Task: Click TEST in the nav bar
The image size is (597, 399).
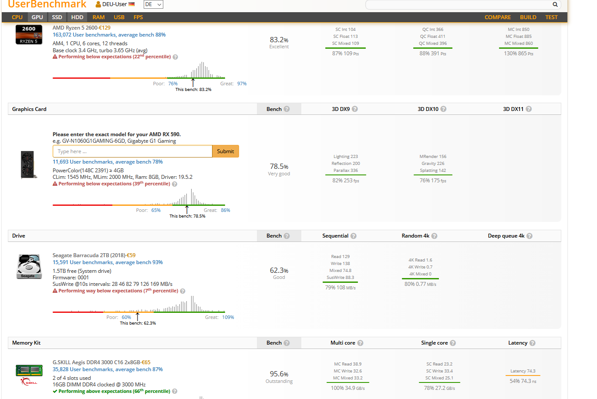Action: coord(551,17)
